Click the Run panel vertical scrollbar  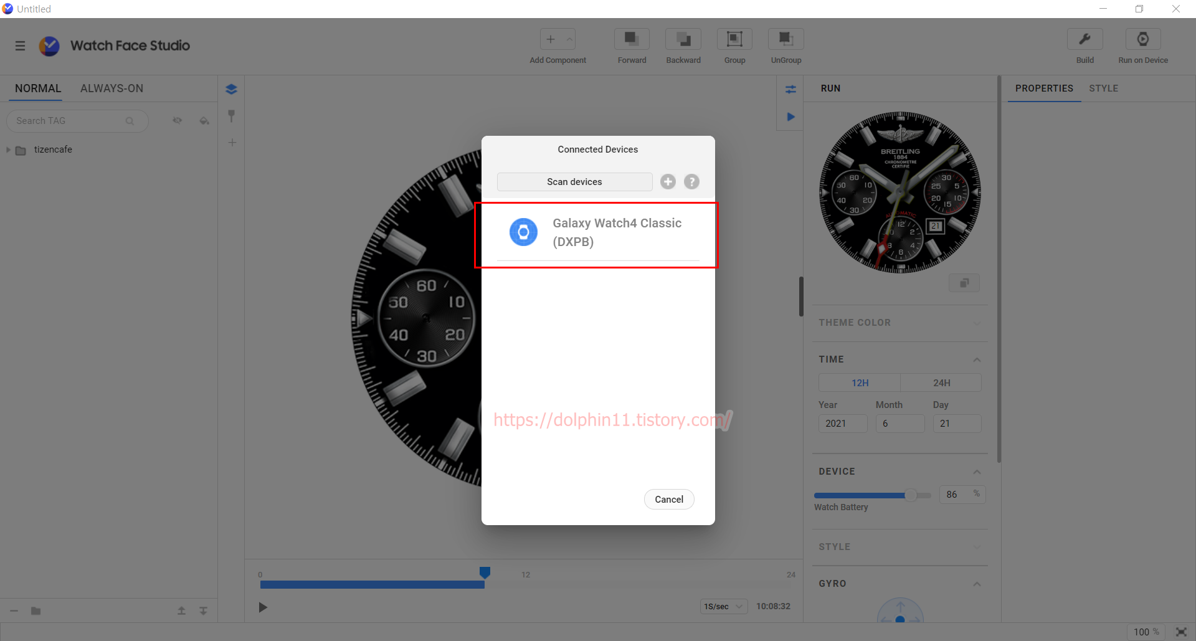point(999,269)
